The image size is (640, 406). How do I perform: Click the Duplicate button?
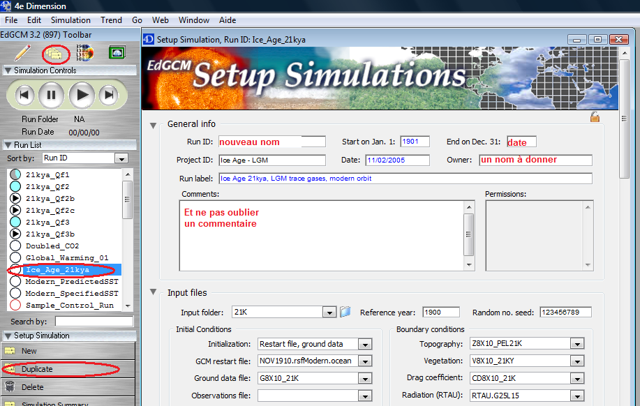pyautogui.click(x=37, y=369)
